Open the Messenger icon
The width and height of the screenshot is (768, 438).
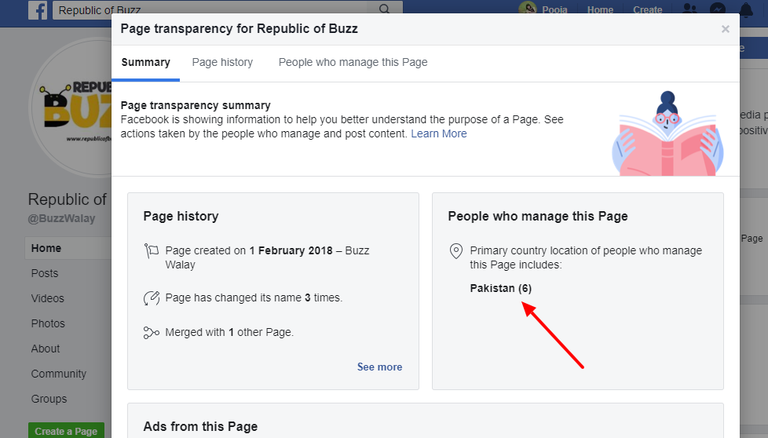click(x=717, y=10)
